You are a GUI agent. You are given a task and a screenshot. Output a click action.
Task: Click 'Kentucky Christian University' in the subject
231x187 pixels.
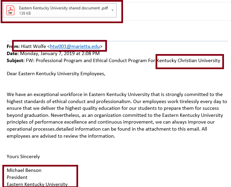(x=189, y=60)
